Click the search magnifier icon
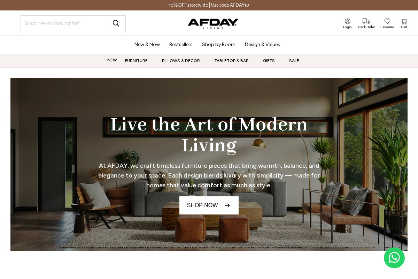The width and height of the screenshot is (418, 279). click(116, 23)
